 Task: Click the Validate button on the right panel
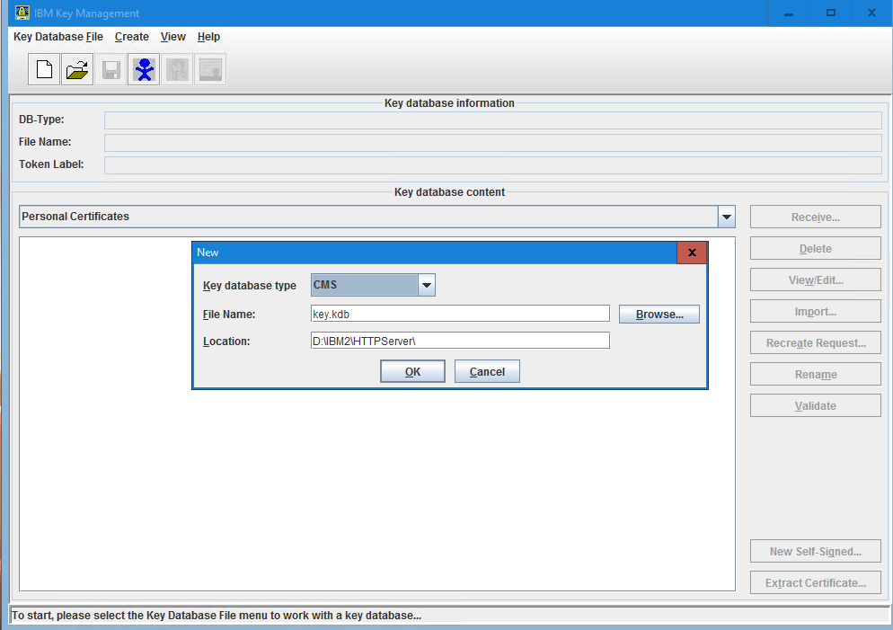pyautogui.click(x=815, y=405)
